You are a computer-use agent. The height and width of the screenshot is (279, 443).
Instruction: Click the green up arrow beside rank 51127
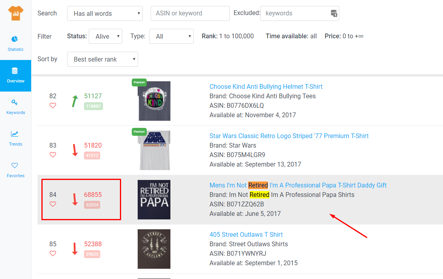pos(75,101)
